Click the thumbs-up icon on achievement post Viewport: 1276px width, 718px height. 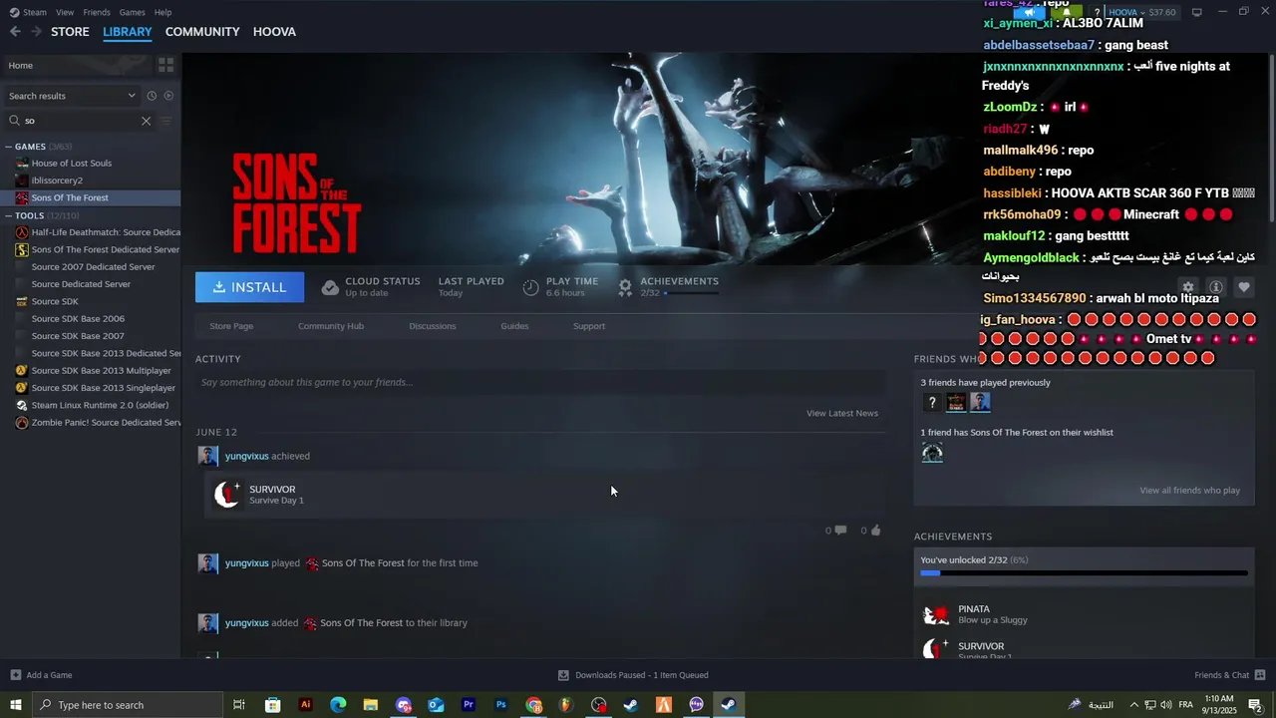tap(876, 531)
